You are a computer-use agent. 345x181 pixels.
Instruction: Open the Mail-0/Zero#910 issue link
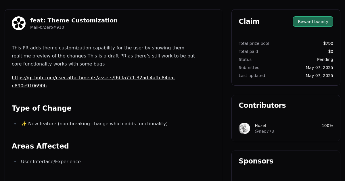pyautogui.click(x=47, y=27)
